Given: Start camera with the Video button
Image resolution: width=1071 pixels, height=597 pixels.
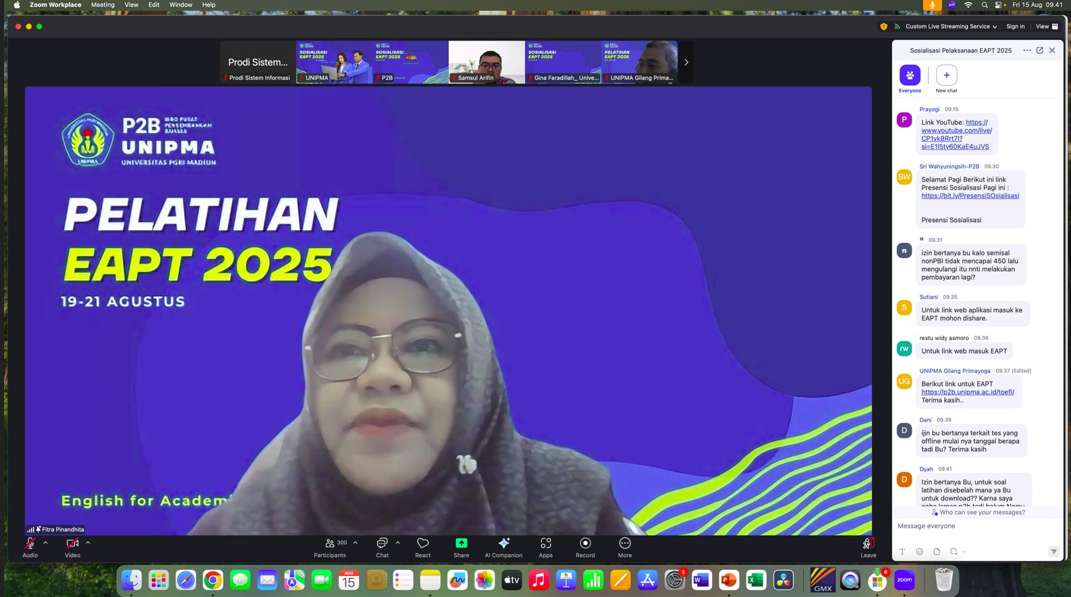Looking at the screenshot, I should point(72,544).
